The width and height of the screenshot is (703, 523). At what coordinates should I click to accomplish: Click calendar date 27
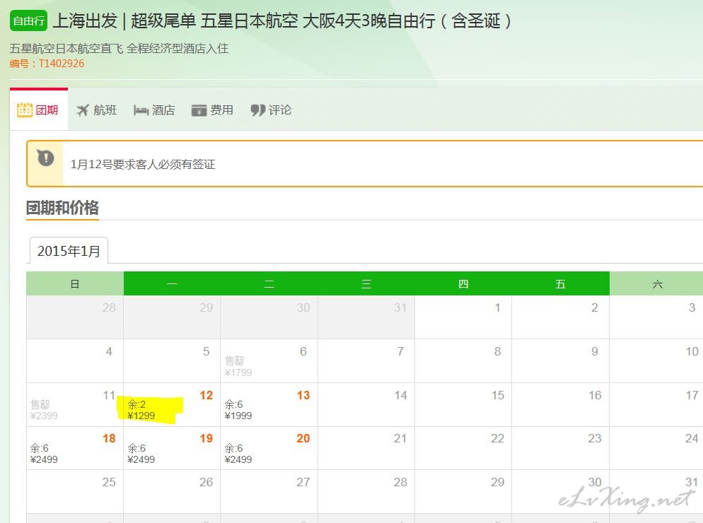pos(269,492)
